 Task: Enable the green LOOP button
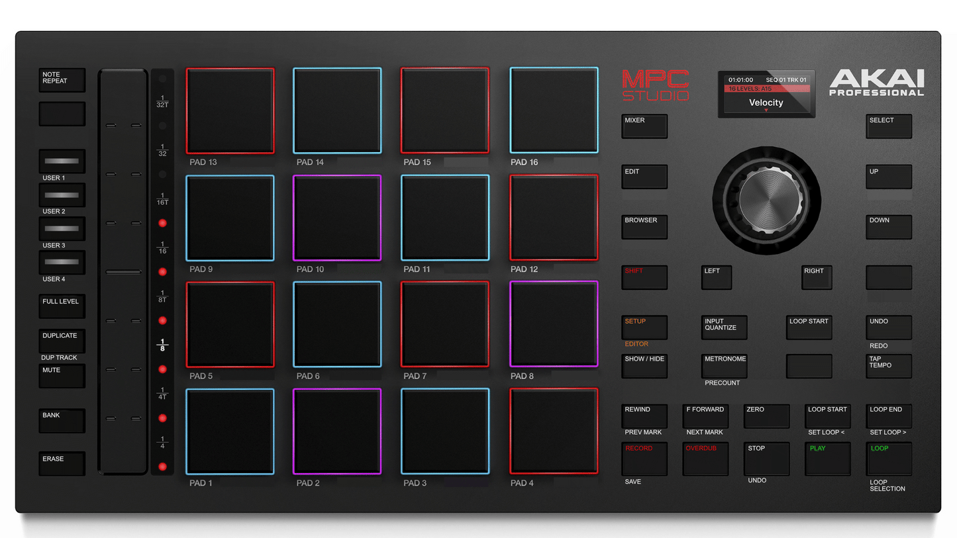[x=889, y=459]
